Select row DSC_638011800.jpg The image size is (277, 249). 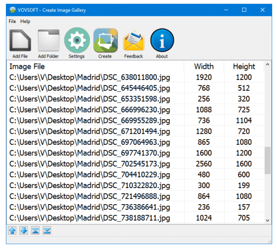tap(136, 77)
